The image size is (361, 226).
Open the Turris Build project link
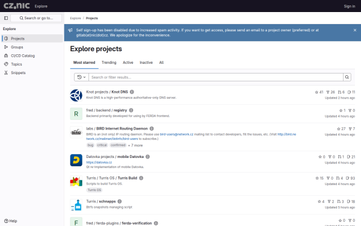point(112,178)
